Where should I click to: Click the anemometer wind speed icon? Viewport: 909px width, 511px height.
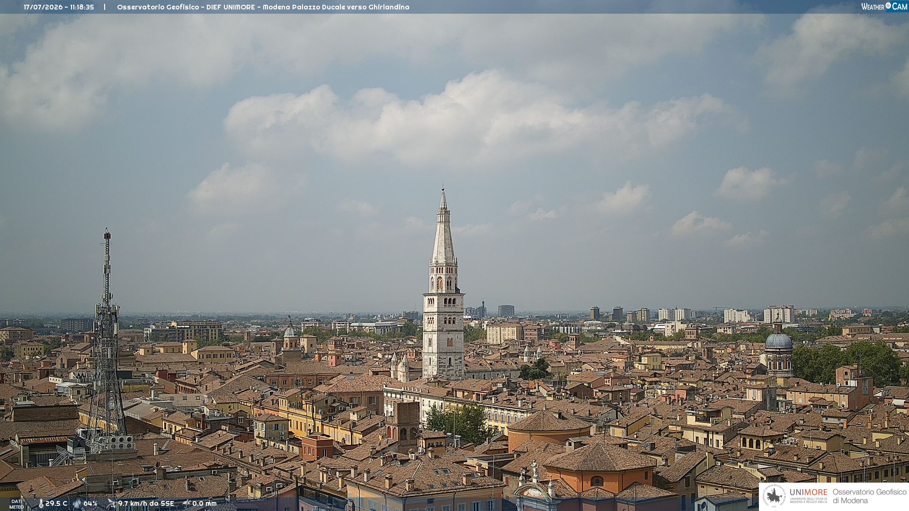point(111,503)
